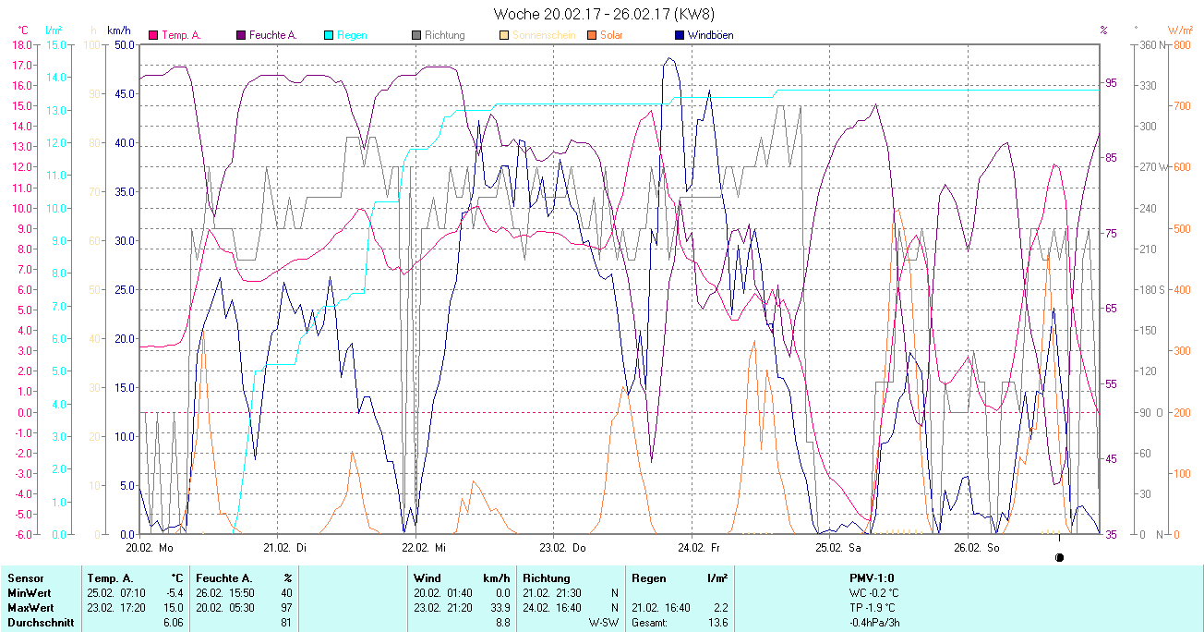Click the 'km/h' axis unit label at top left
The height and width of the screenshot is (632, 1204).
point(119,30)
